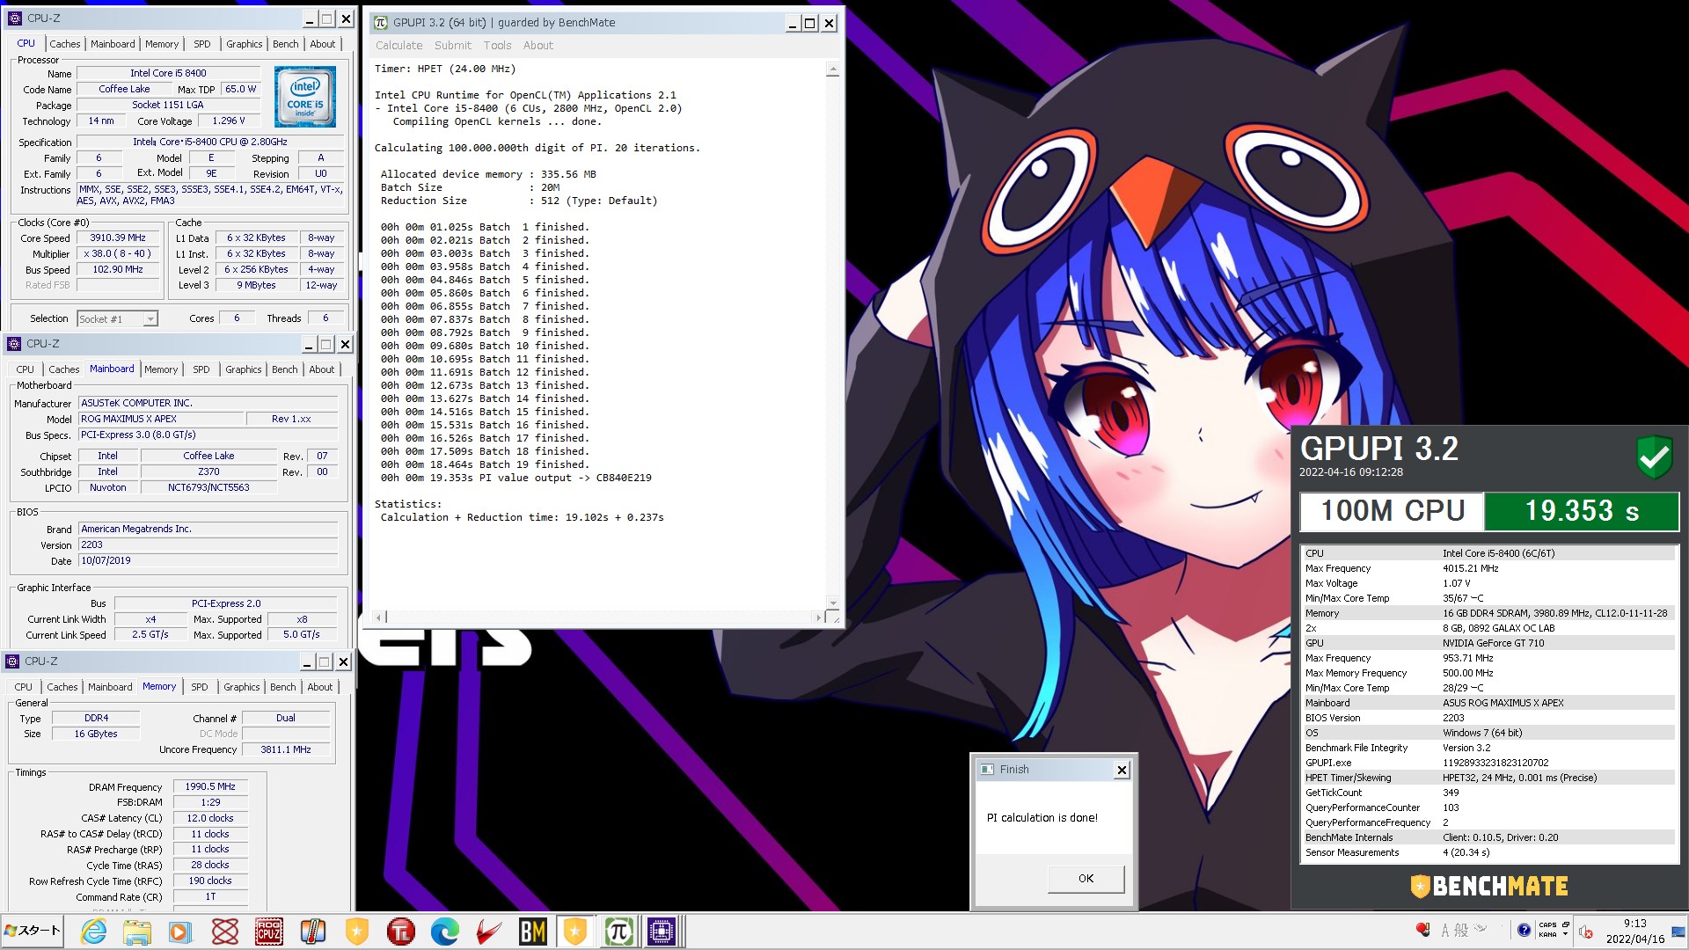Expand the language bar options arrow
This screenshot has width=1689, height=950.
1565,935
